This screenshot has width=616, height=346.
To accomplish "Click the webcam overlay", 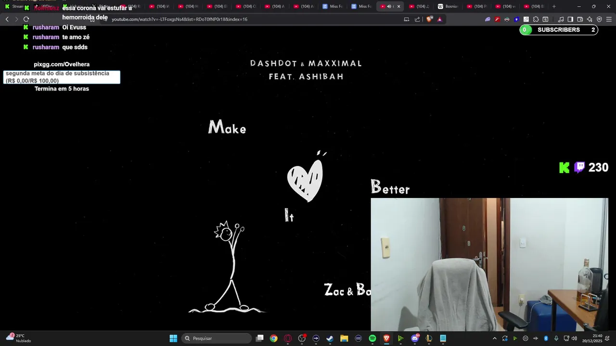I will [x=489, y=264].
